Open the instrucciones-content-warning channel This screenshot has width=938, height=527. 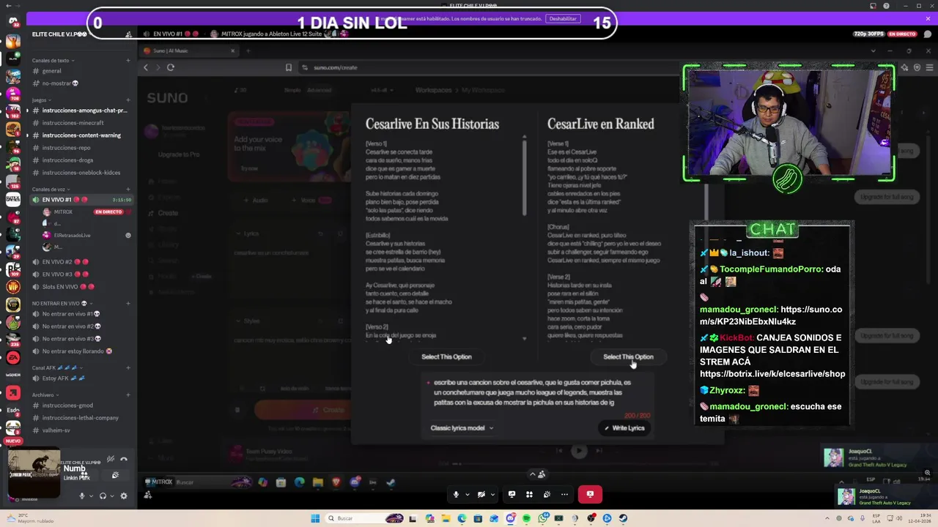point(81,135)
